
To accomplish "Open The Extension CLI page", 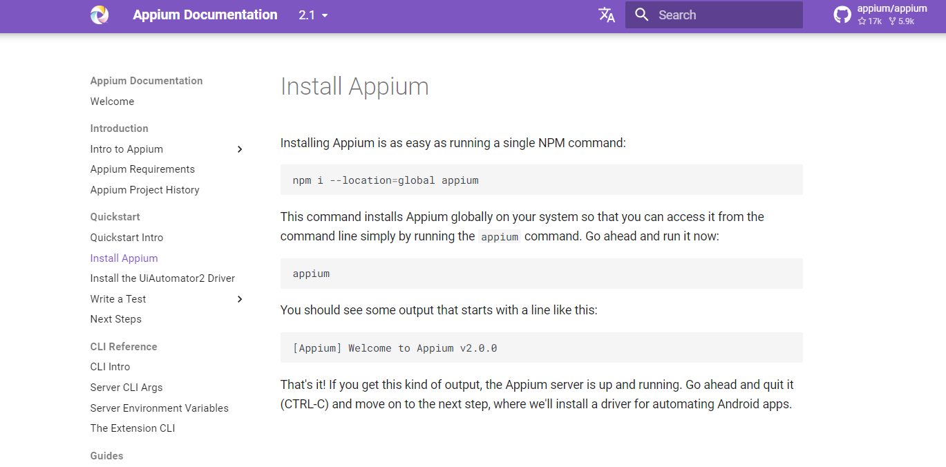I will click(133, 428).
